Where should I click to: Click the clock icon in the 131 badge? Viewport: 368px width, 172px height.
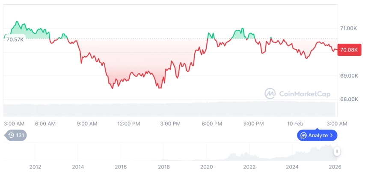[11, 136]
